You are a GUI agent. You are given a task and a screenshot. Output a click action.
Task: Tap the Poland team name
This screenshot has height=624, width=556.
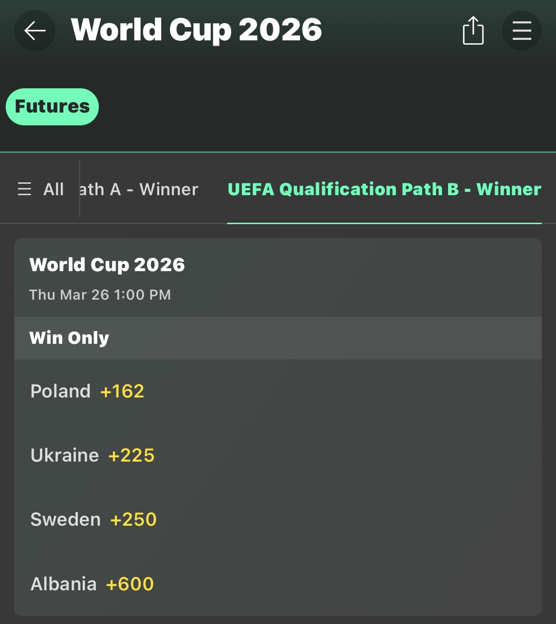(60, 391)
